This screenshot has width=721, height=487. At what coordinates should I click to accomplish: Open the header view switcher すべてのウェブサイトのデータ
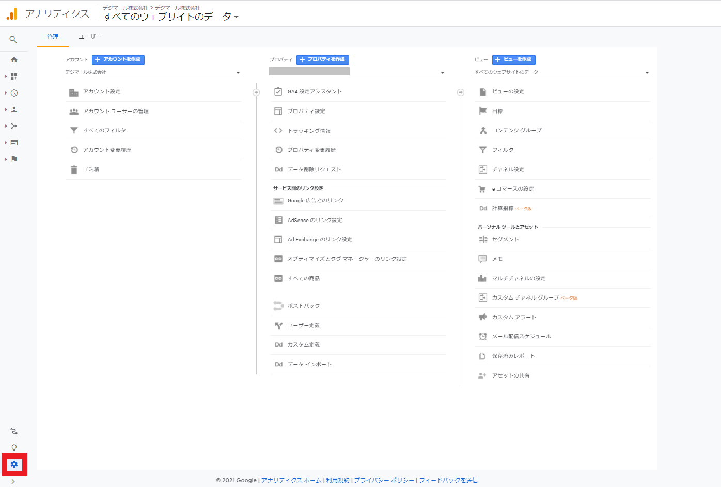tap(171, 17)
